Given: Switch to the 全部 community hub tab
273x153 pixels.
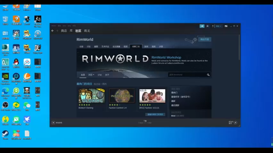Looking at the screenshot, I should (x=81, y=47).
